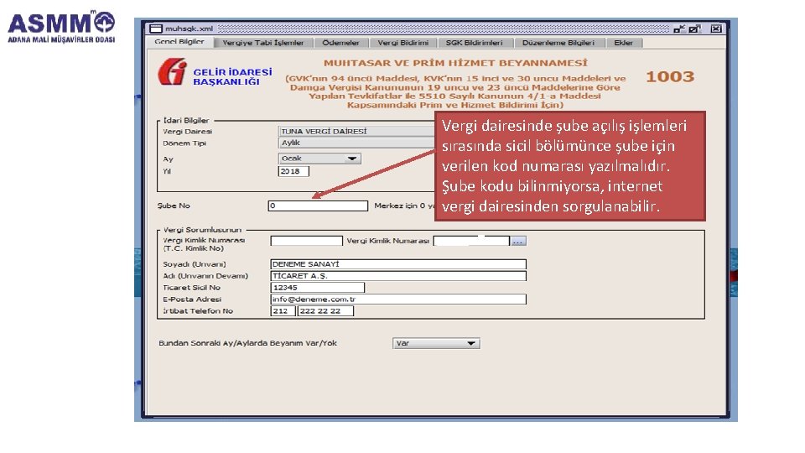
Task: Click the Şube No input field
Action: [x=318, y=206]
